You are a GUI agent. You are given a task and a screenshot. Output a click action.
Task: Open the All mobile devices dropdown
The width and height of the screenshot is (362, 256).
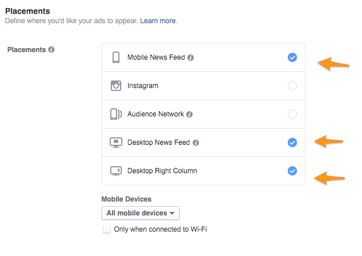[140, 213]
